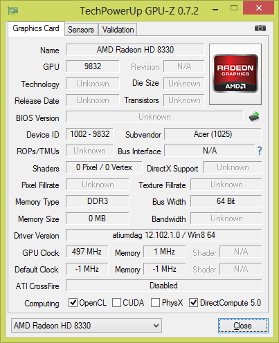The height and width of the screenshot is (343, 279).
Task: Toggle the OpenCL checkbox
Action: click(73, 302)
